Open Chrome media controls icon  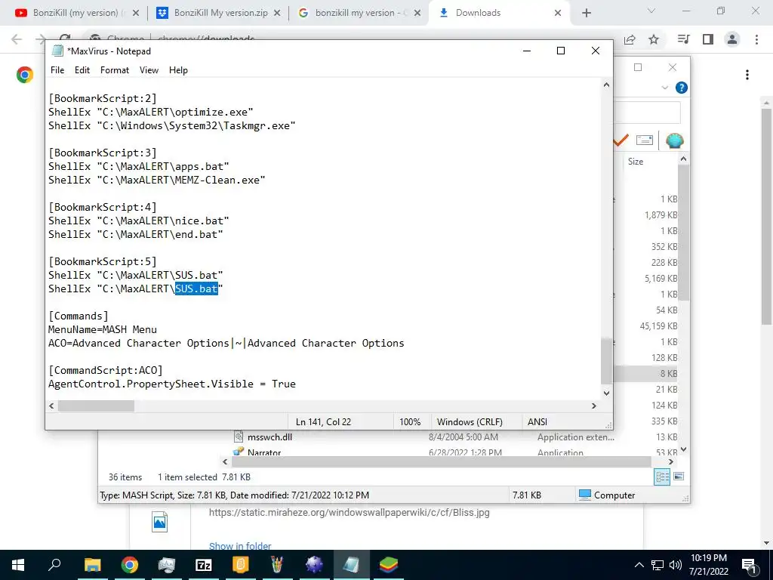tap(683, 39)
